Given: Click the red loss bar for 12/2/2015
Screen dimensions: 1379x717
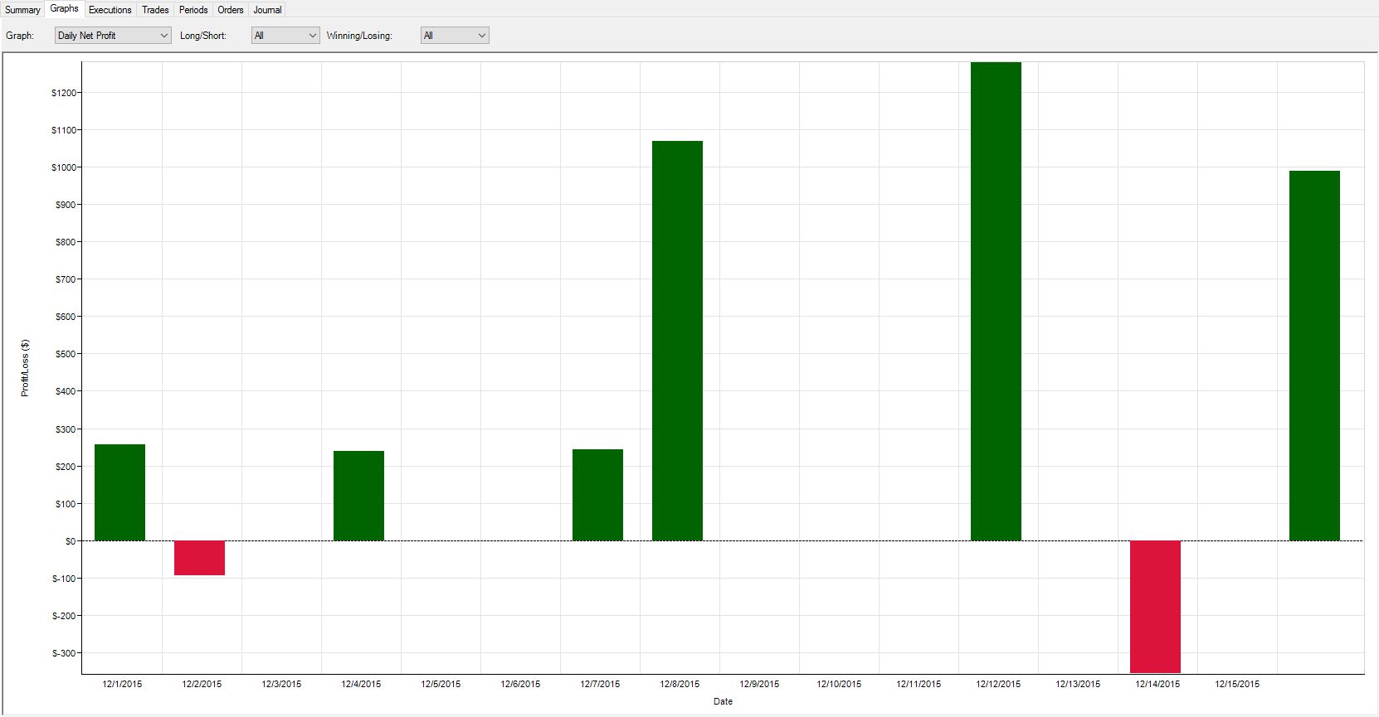Looking at the screenshot, I should [199, 558].
